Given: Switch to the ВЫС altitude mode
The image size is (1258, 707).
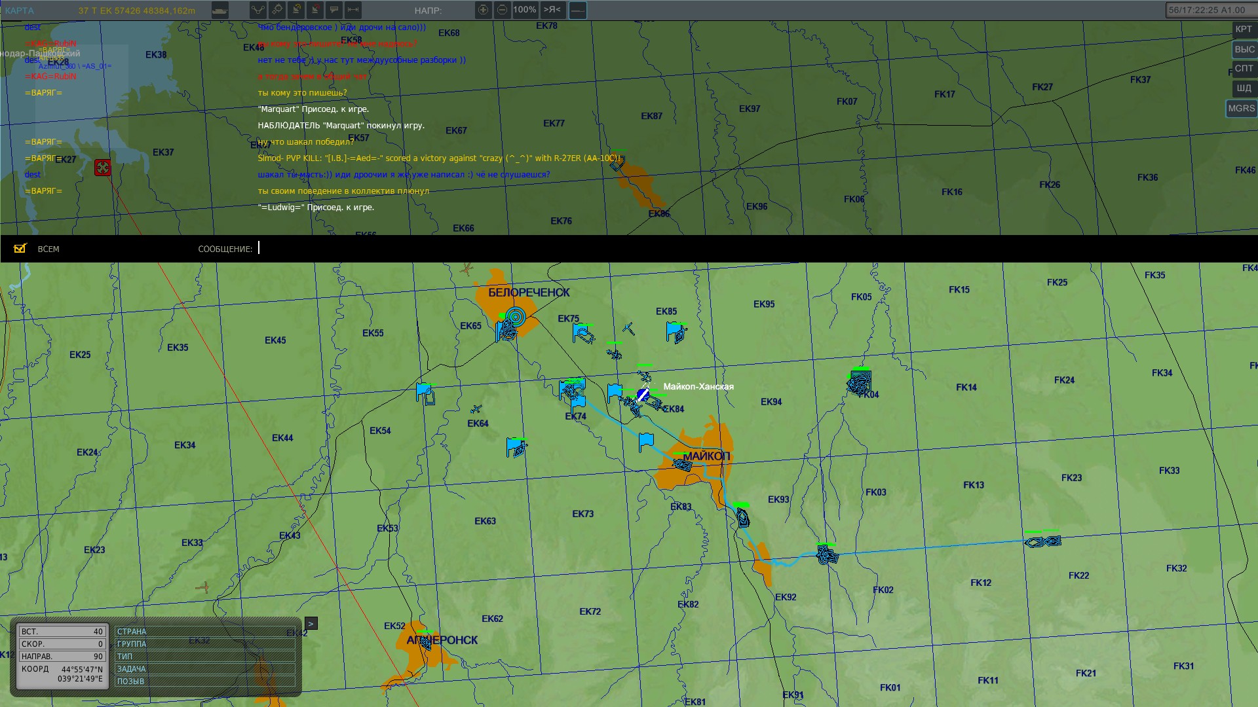Looking at the screenshot, I should pos(1244,49).
